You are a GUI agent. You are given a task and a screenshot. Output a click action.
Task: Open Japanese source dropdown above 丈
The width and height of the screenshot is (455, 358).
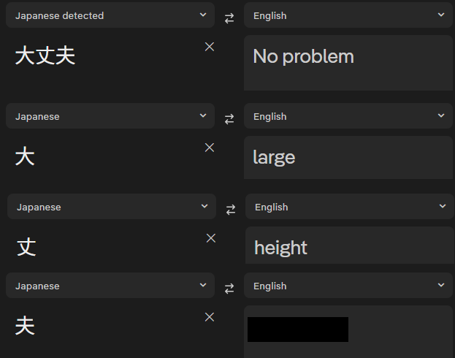(112, 207)
